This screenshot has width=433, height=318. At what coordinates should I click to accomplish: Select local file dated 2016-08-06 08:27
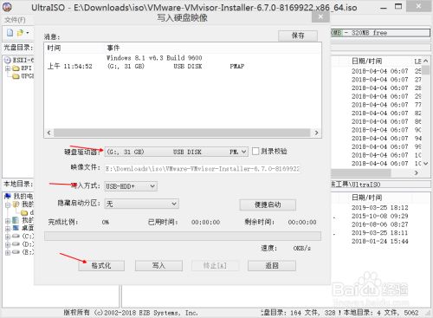coord(380,224)
